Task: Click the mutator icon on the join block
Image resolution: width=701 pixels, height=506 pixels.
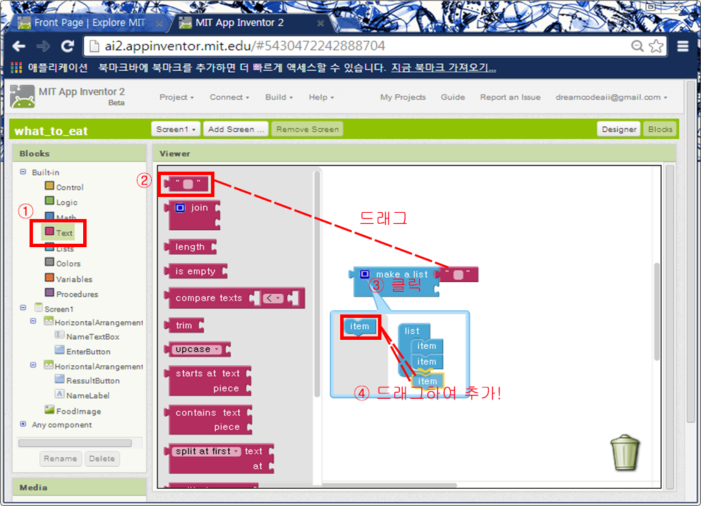Action: tap(180, 207)
